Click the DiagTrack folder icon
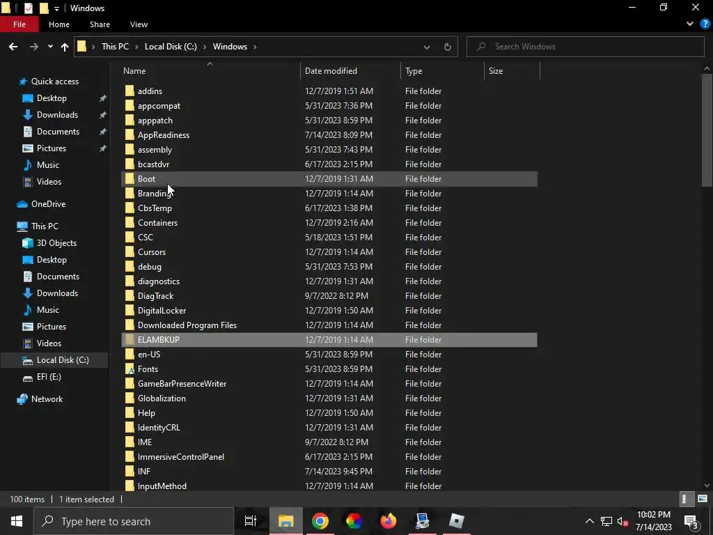 pos(130,295)
